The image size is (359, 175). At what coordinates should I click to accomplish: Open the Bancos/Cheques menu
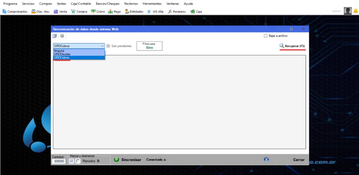[107, 4]
